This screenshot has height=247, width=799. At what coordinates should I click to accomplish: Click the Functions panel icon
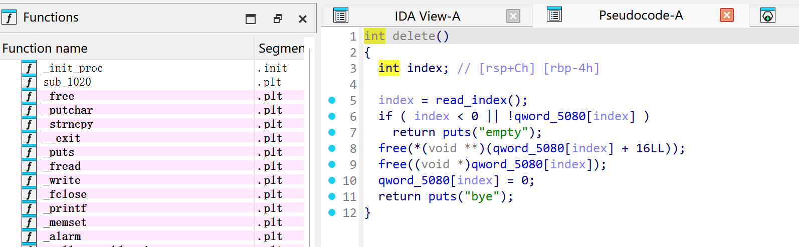(9, 18)
